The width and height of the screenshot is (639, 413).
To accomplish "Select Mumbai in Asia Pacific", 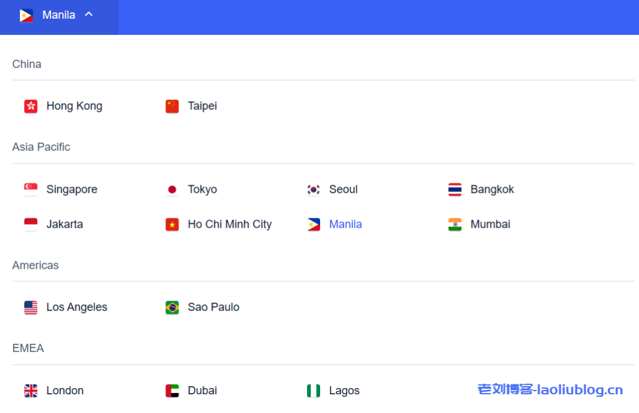I will [490, 225].
